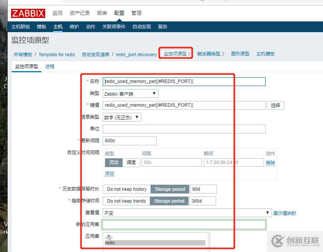This screenshot has width=323, height=252.
Task: Open 主机模板 link
Action: tap(266, 54)
